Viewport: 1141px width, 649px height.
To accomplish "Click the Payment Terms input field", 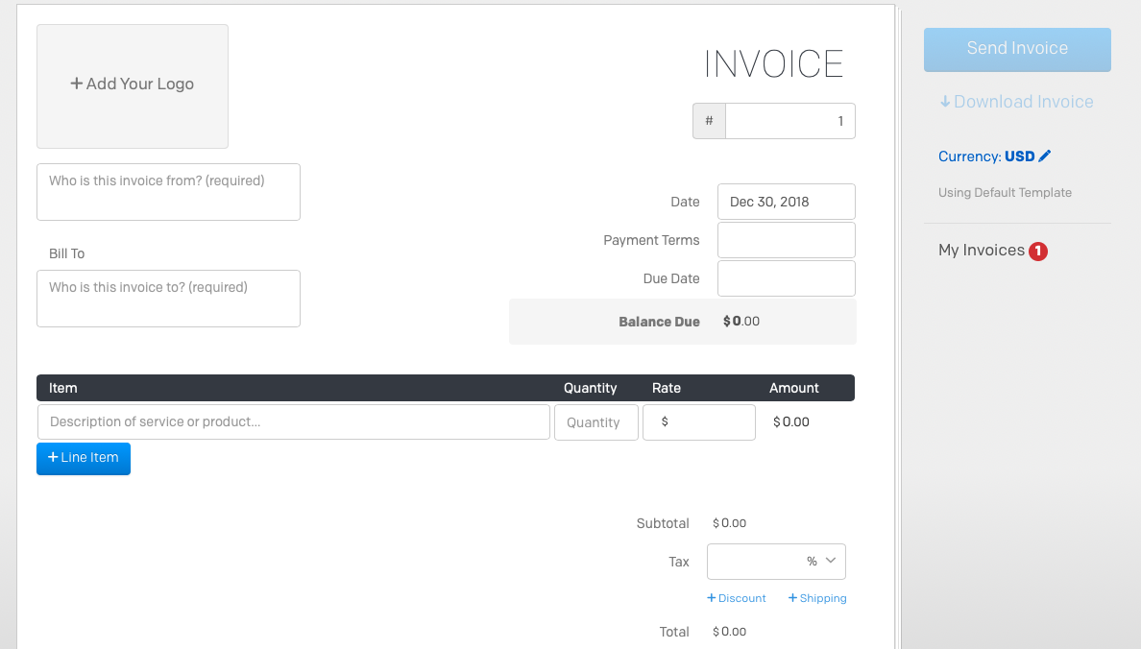I will (x=786, y=240).
